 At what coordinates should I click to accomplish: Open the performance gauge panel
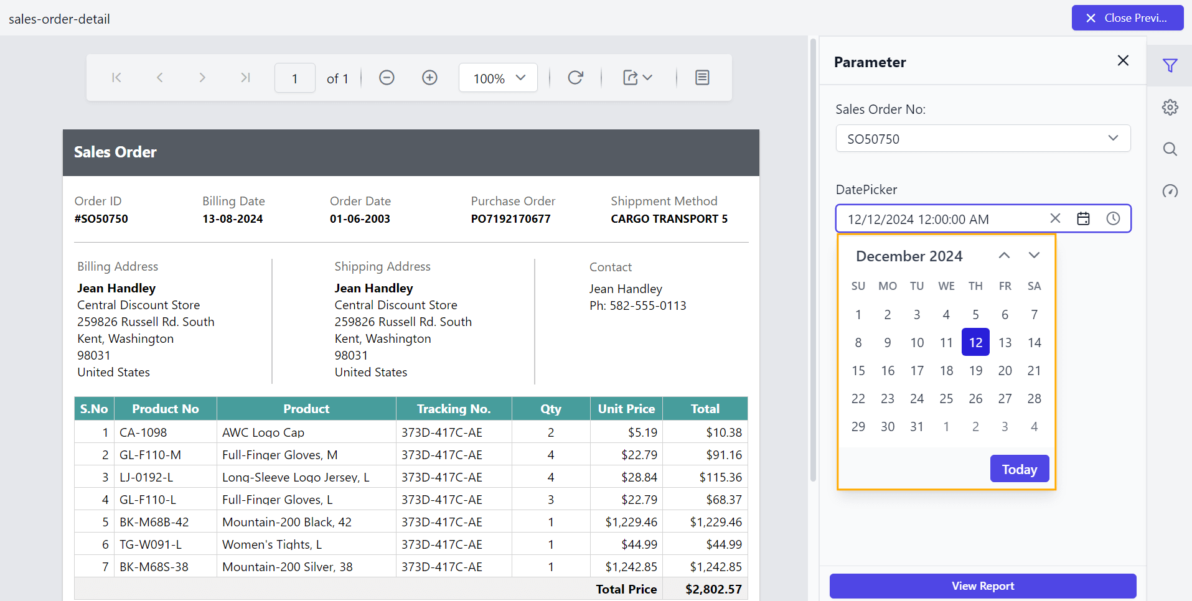1170,192
